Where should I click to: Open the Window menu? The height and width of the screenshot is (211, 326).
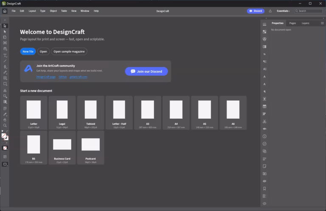pyautogui.click(x=85, y=11)
